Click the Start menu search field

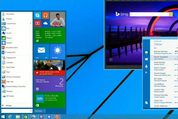click(17, 111)
